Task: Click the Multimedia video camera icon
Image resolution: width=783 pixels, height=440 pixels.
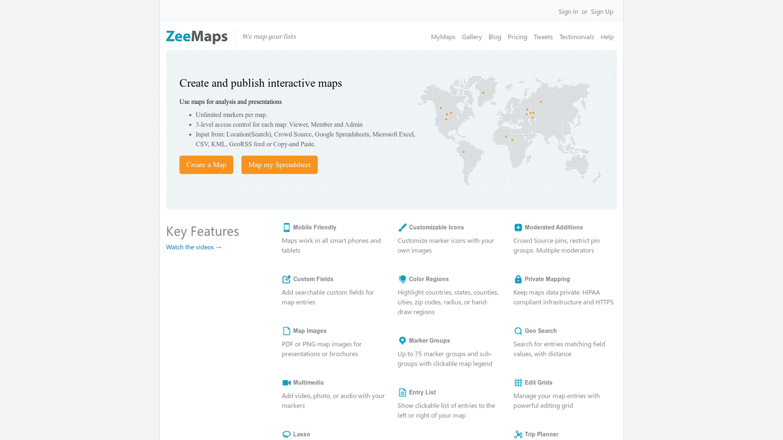Action: [x=287, y=383]
